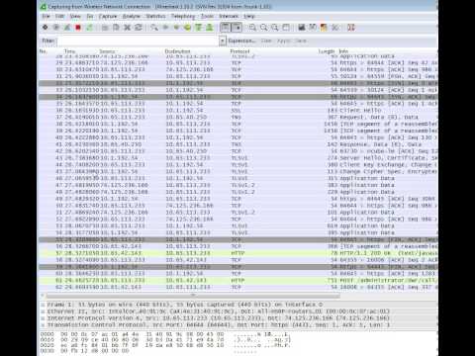
Task: Expand Transmission Control Protocol tree
Action: click(43, 325)
